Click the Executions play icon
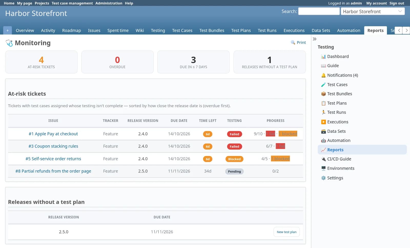This screenshot has height=248, width=410. (x=323, y=122)
